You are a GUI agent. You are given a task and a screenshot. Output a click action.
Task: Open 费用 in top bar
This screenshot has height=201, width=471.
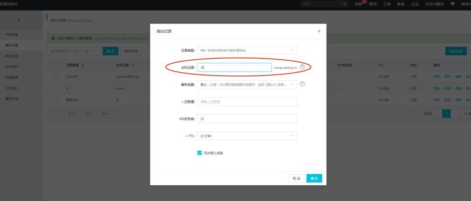[373, 4]
